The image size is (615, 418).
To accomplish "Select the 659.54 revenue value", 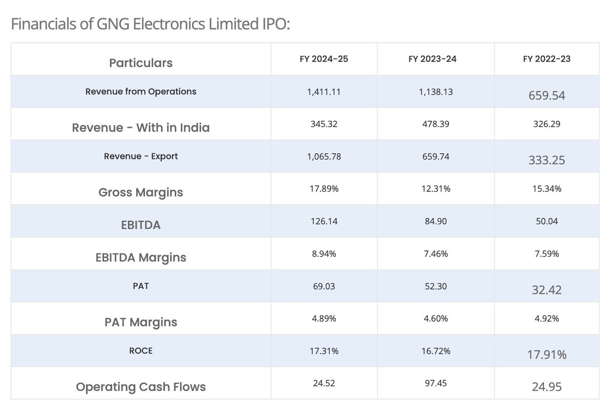I will click(547, 95).
